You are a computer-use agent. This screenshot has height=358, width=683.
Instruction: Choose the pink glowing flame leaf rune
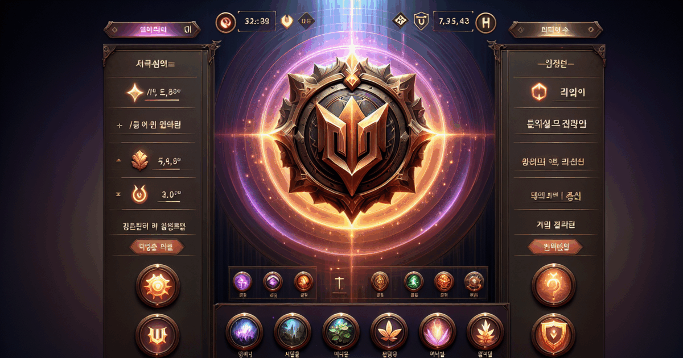436,331
